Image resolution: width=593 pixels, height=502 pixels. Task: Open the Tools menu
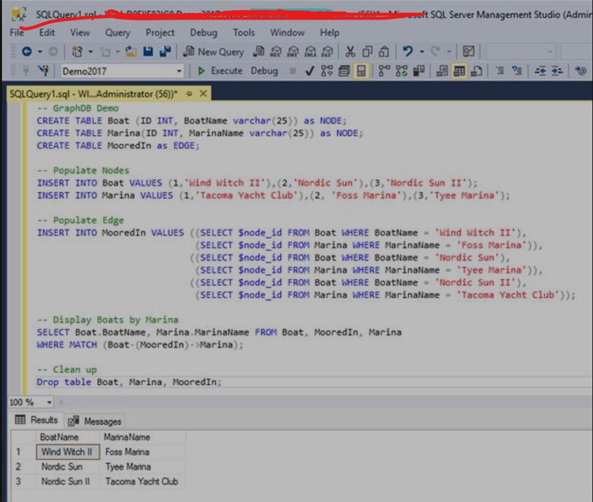pos(243,33)
